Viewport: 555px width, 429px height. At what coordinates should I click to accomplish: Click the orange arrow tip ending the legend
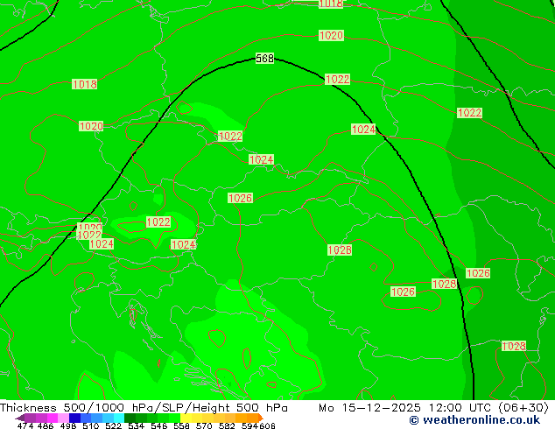click(261, 418)
